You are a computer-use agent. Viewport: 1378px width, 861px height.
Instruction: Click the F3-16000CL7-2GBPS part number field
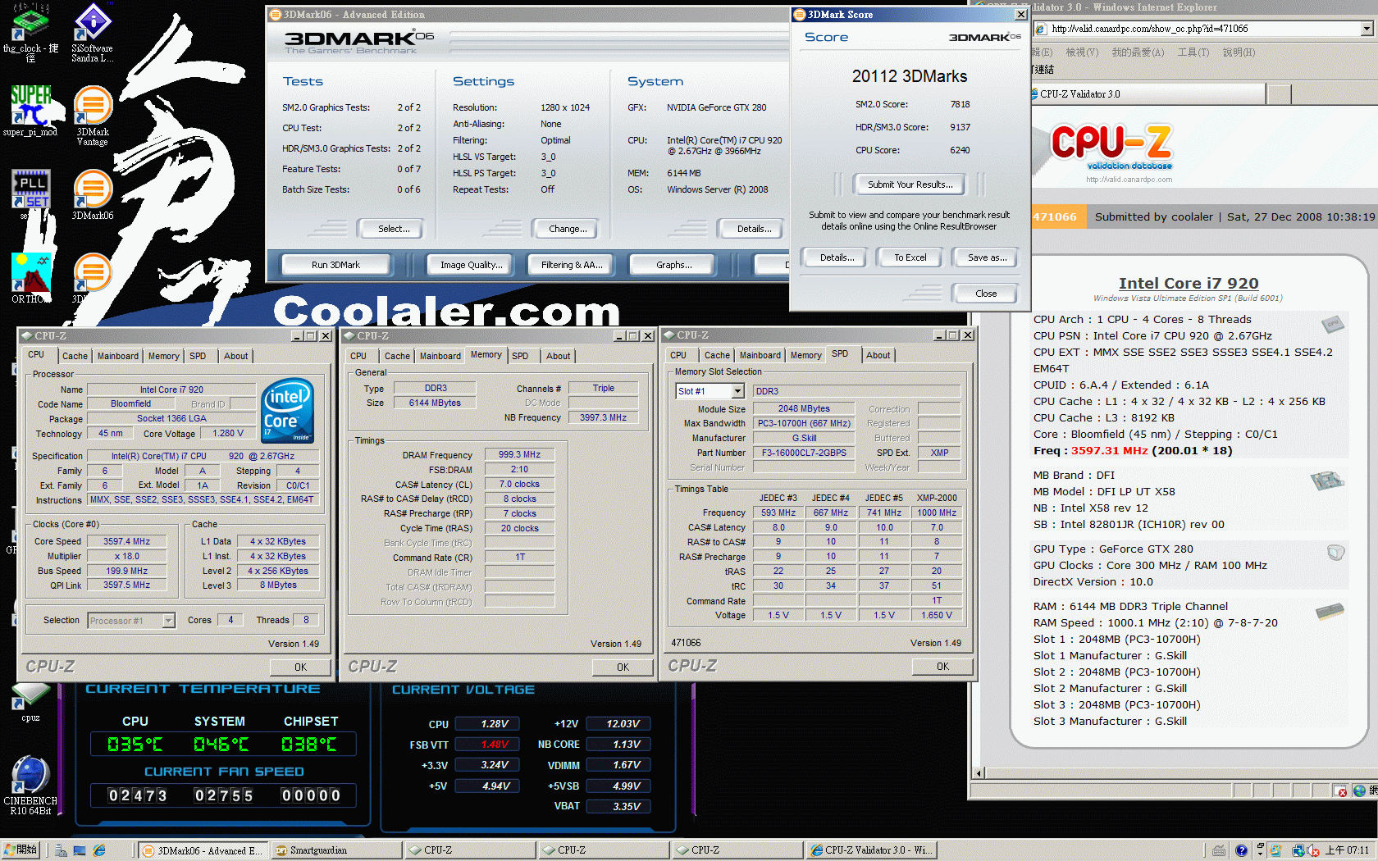pyautogui.click(x=804, y=453)
